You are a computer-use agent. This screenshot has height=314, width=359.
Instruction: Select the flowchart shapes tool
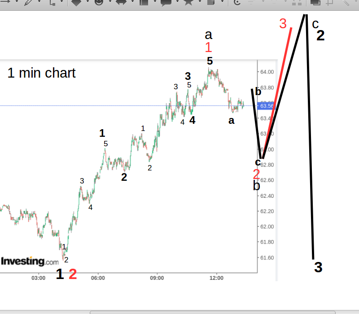pyautogui.click(x=143, y=4)
